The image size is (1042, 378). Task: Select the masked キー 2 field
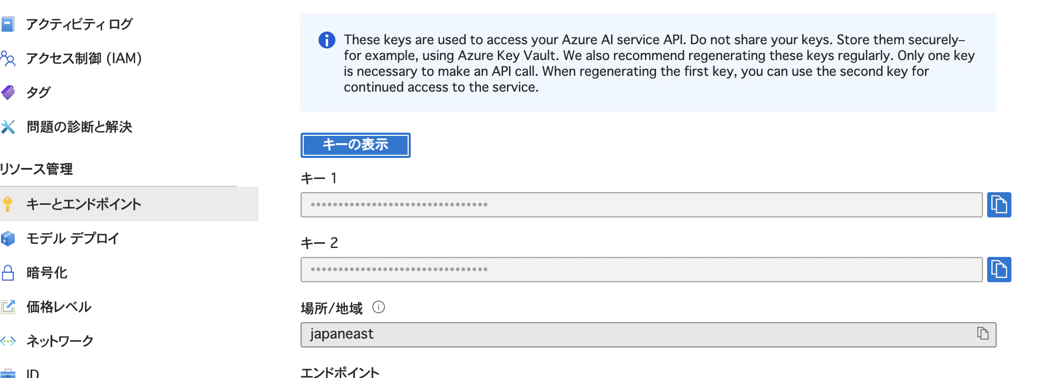tap(641, 270)
